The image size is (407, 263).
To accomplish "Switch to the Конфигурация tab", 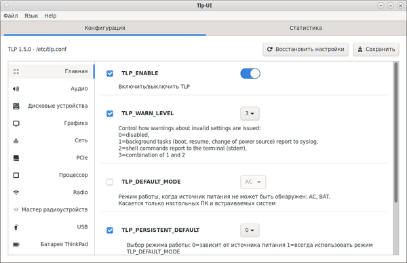I will (x=105, y=28).
